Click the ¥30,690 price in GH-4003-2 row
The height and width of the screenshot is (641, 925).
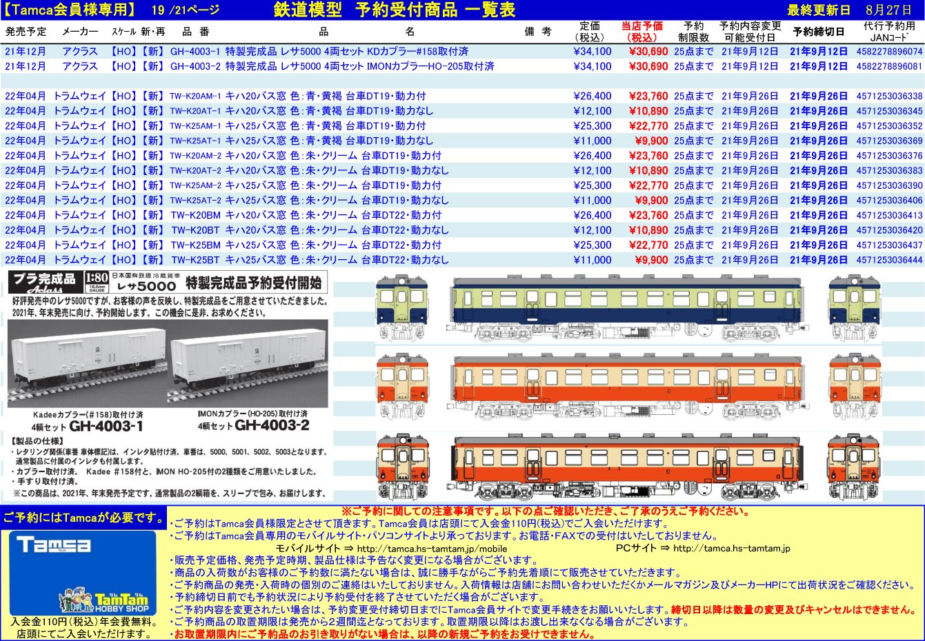[x=648, y=67]
